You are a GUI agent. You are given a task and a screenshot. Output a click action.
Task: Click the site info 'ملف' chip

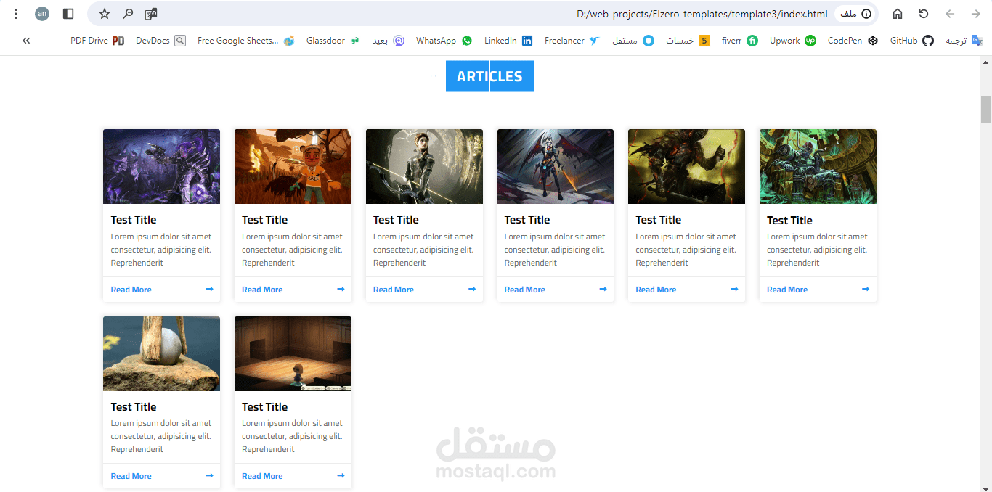click(855, 14)
